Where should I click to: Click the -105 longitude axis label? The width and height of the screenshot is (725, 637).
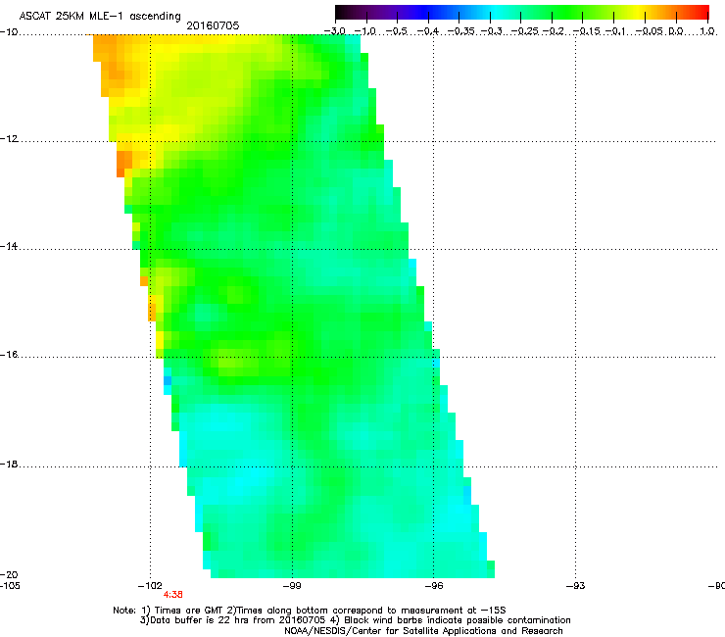(10, 586)
